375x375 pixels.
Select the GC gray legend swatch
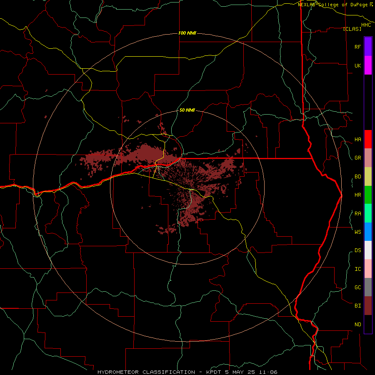(x=368, y=287)
